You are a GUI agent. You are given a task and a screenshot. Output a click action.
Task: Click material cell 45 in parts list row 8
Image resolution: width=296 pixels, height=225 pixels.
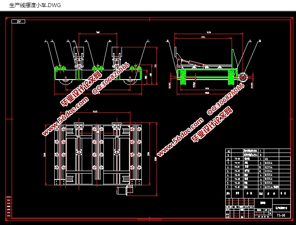tap(266, 159)
